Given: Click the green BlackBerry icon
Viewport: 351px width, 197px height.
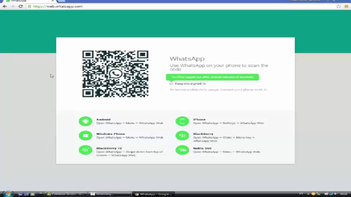Looking at the screenshot, I should point(182,136).
